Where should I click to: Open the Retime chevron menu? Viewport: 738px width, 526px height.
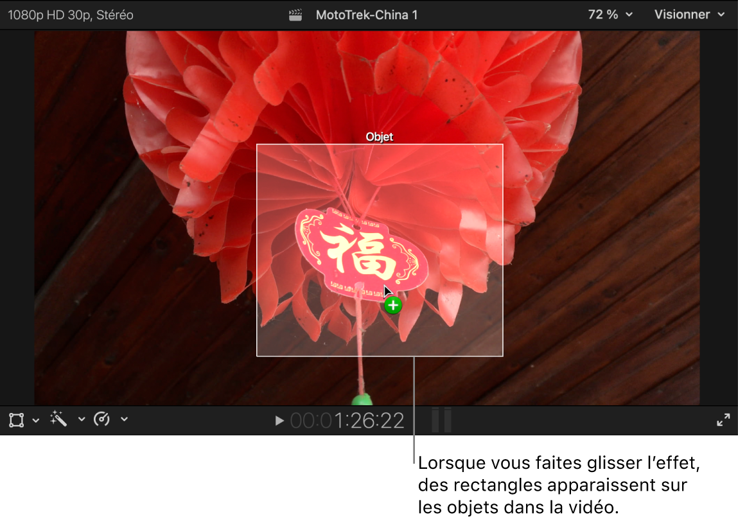(124, 419)
